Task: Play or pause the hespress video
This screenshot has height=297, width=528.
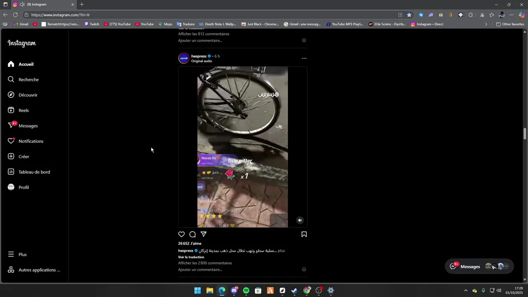Action: (x=243, y=147)
